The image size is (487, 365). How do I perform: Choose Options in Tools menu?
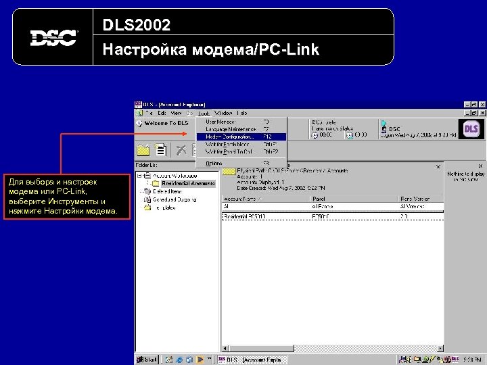[241, 163]
